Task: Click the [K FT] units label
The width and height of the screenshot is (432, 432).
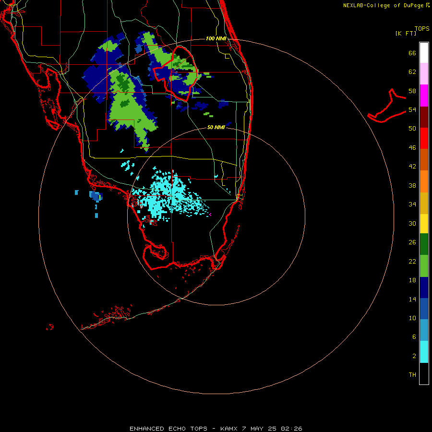Action: tap(406, 33)
